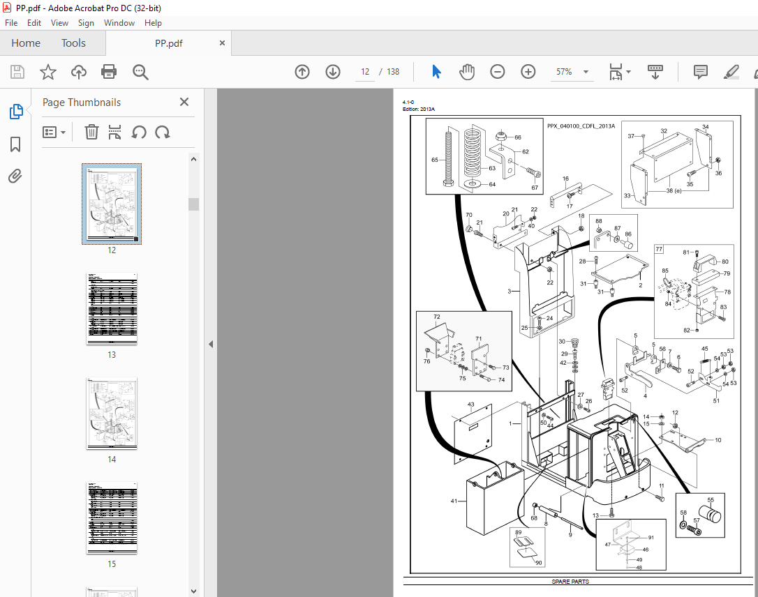Image resolution: width=758 pixels, height=597 pixels.
Task: Click the thumbnail scrollbar up arrow
Action: point(194,159)
